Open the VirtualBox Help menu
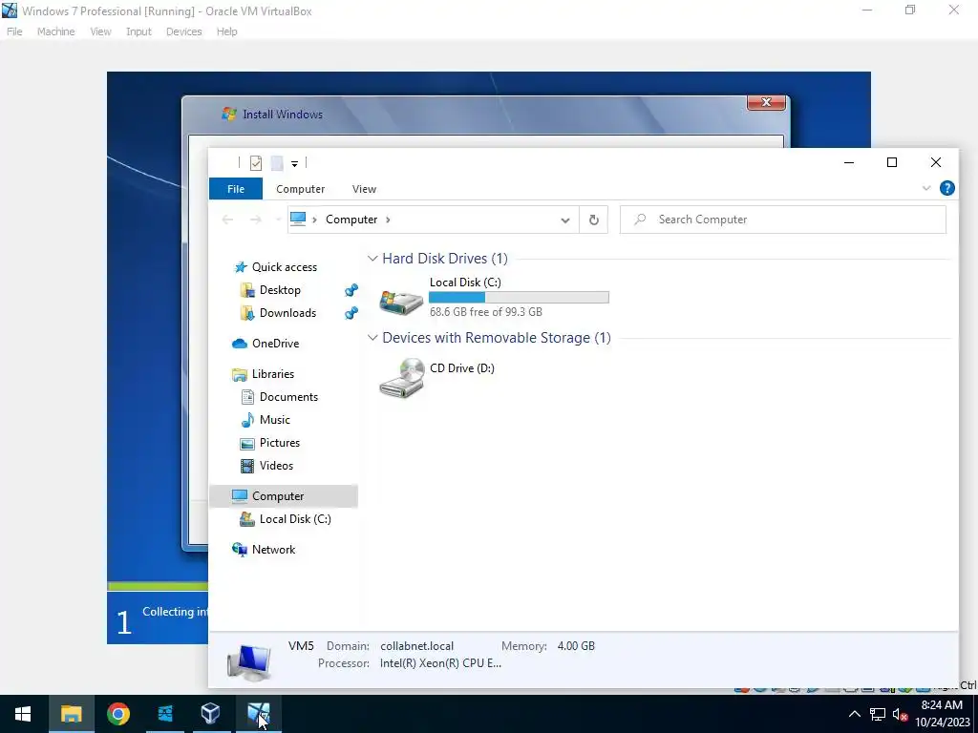The height and width of the screenshot is (733, 978). (x=227, y=31)
